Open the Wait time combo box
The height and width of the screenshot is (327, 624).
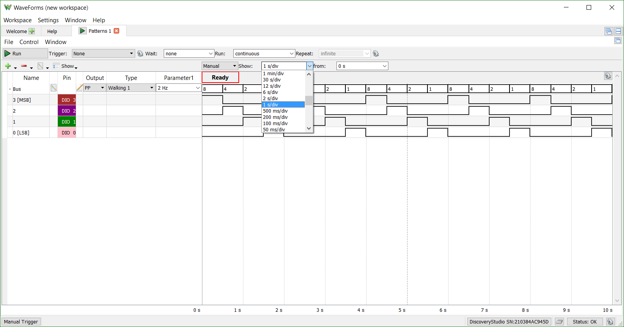189,53
